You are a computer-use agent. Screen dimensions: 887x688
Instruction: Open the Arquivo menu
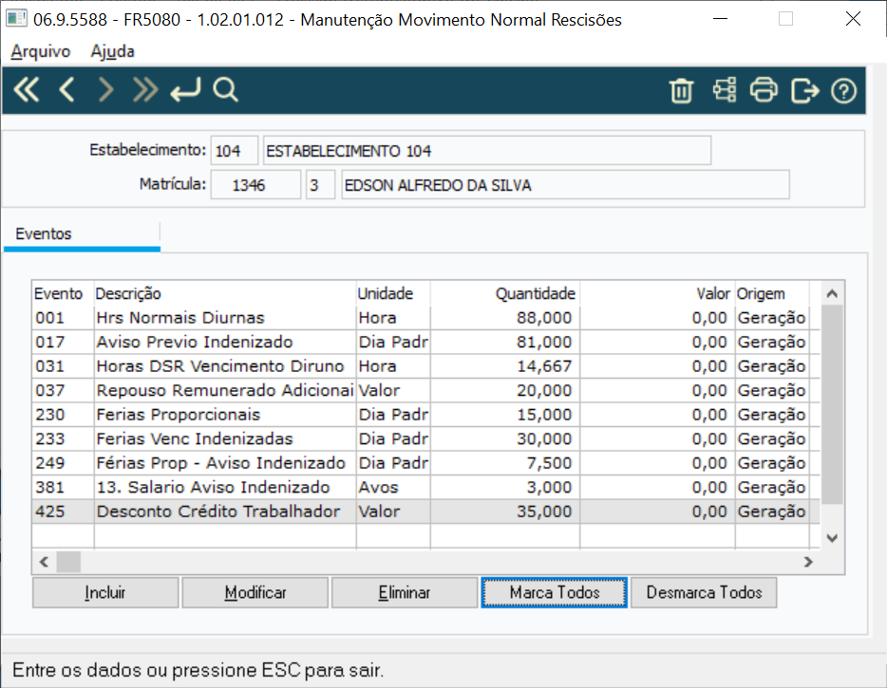(x=40, y=51)
